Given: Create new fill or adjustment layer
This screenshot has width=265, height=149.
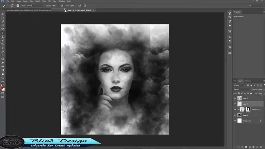Looking at the screenshot, I should pos(250,147).
